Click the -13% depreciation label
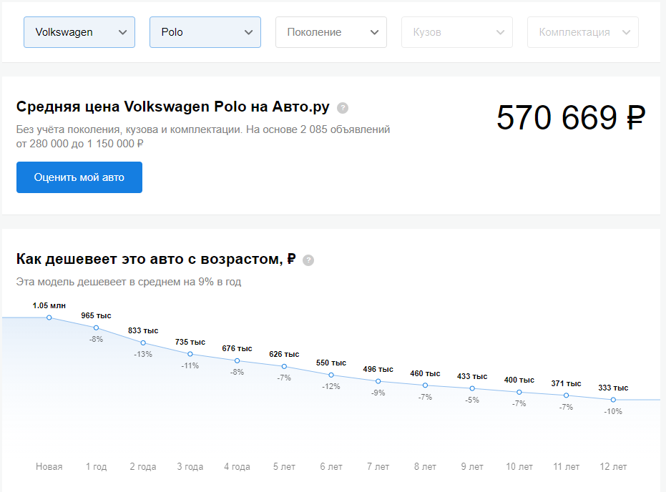 click(143, 355)
